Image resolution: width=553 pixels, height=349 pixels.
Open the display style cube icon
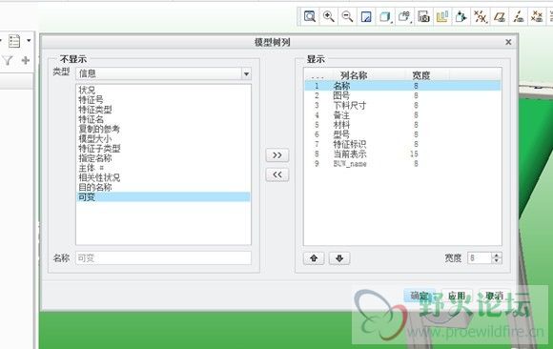[385, 16]
